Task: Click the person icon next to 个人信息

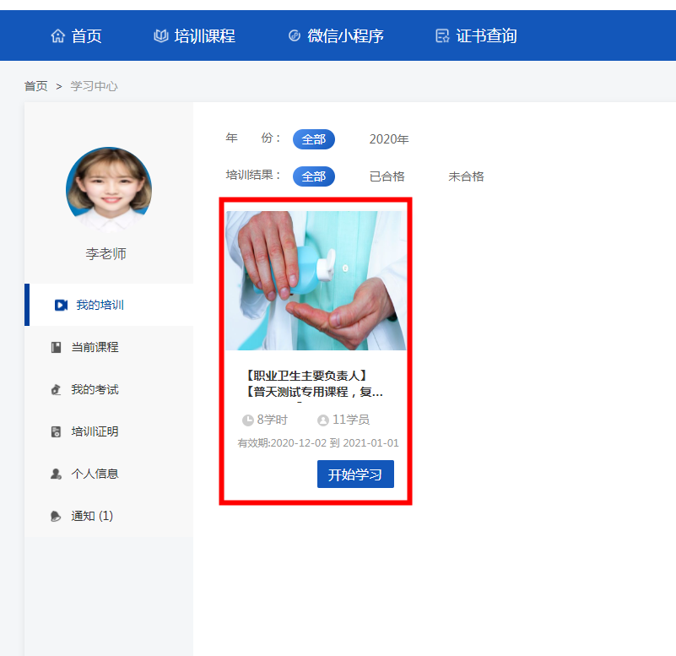Action: (56, 474)
